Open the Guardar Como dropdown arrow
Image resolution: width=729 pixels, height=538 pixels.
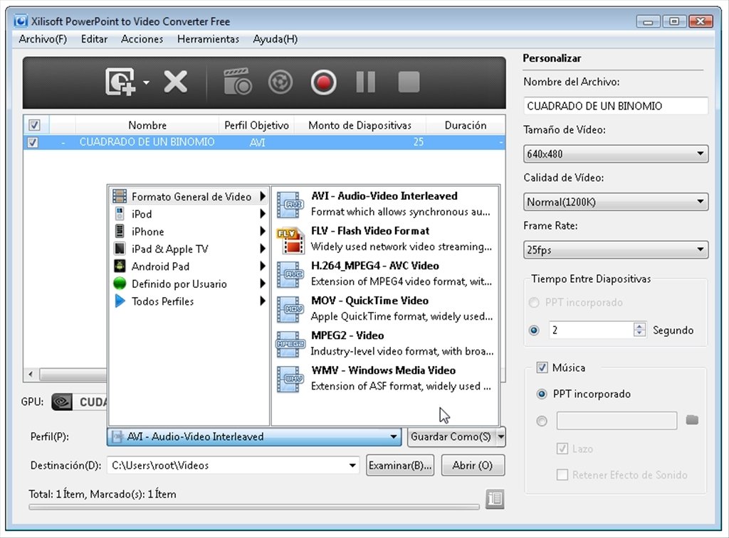click(500, 436)
